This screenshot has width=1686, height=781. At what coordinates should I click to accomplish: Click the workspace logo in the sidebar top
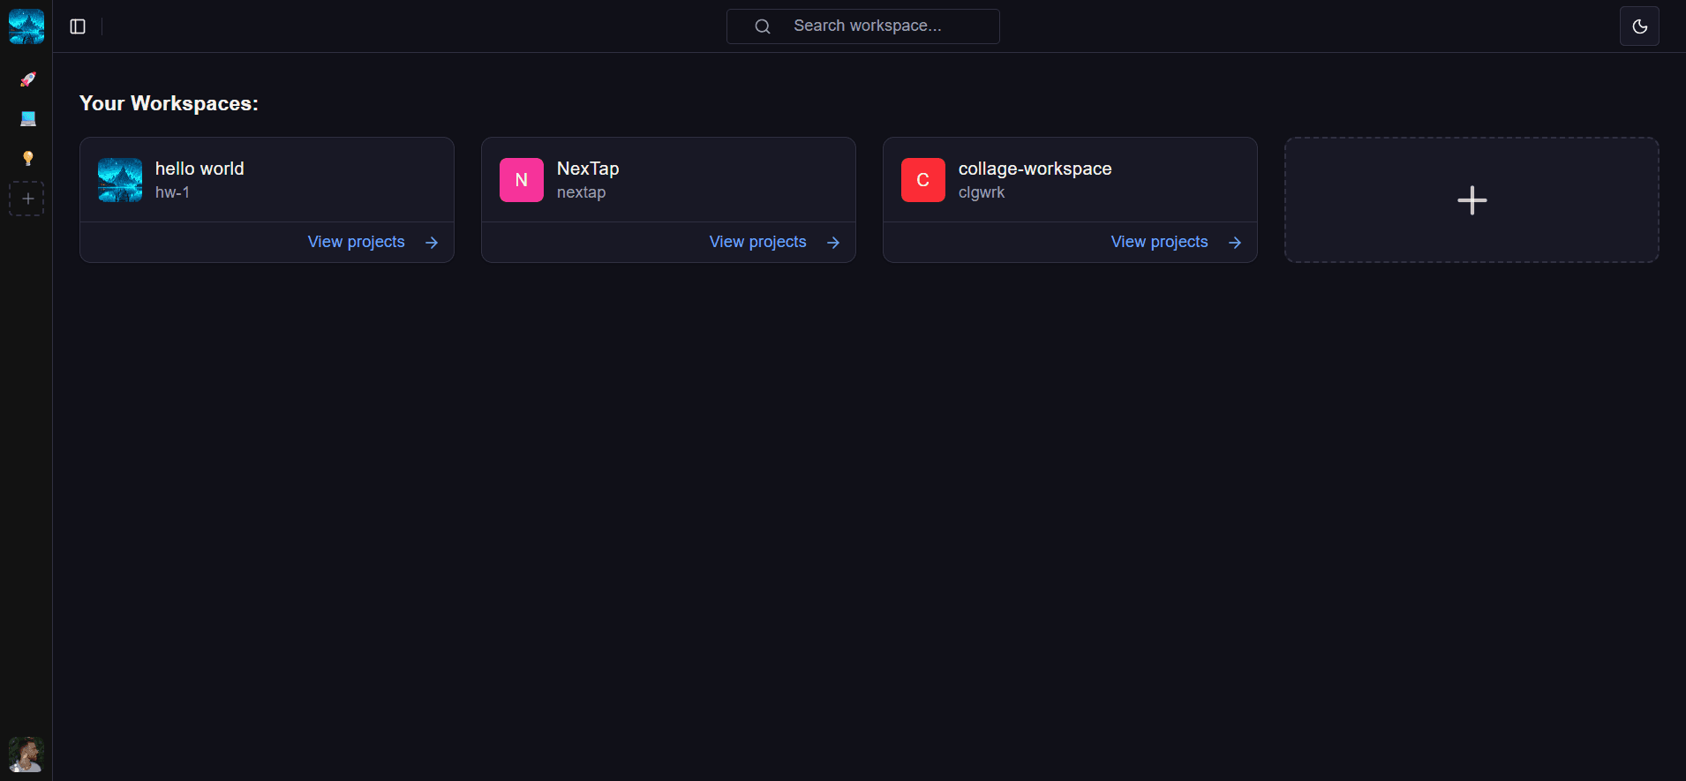[x=26, y=26]
